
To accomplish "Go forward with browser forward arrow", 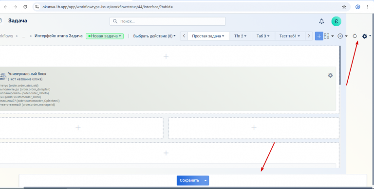I will click(15, 7).
